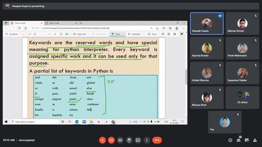Save the PDF document
This screenshot has height=147, width=262.
169,34
